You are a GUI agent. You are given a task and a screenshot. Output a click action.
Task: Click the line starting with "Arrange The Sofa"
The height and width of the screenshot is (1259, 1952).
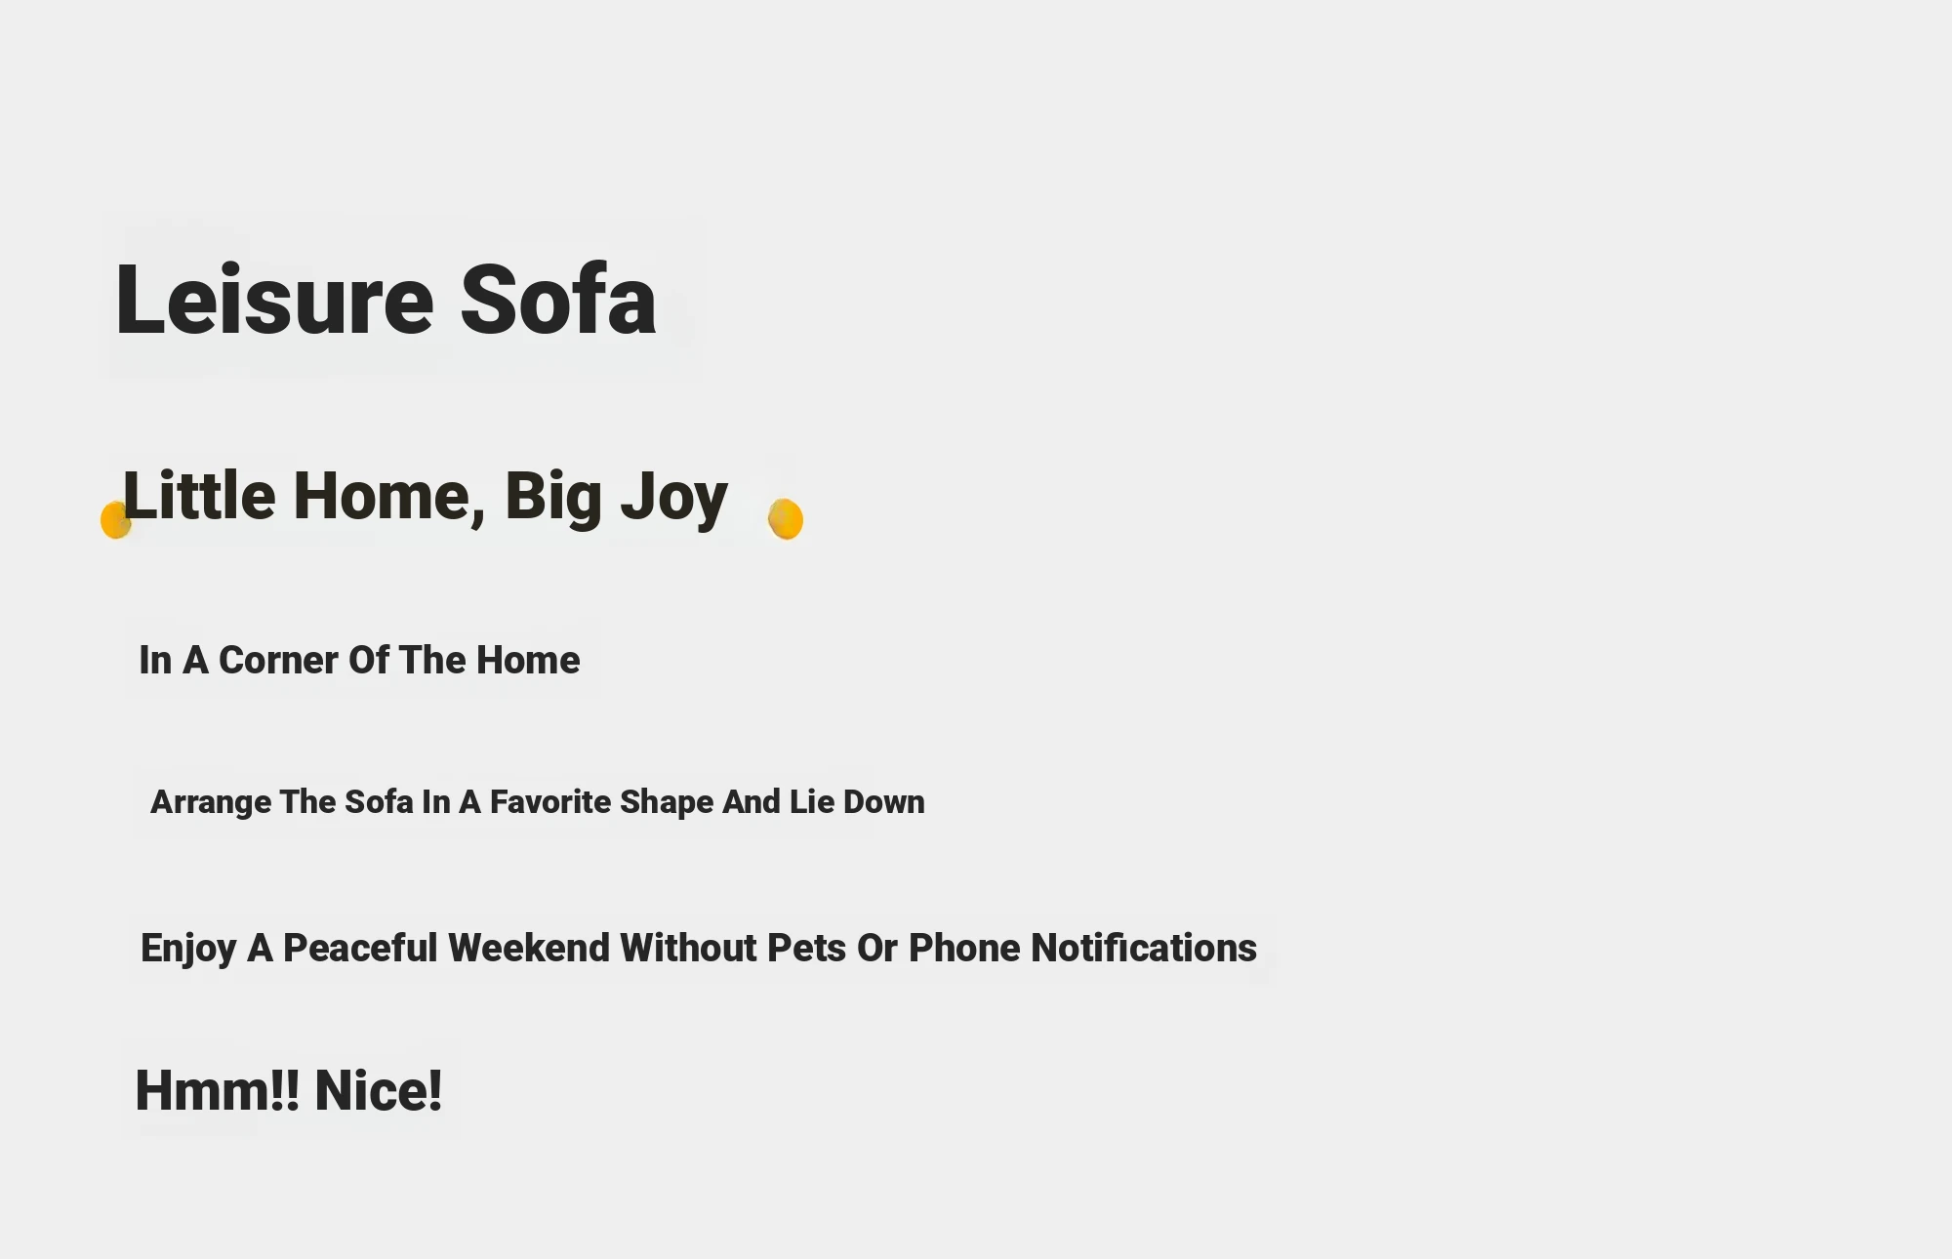click(537, 802)
